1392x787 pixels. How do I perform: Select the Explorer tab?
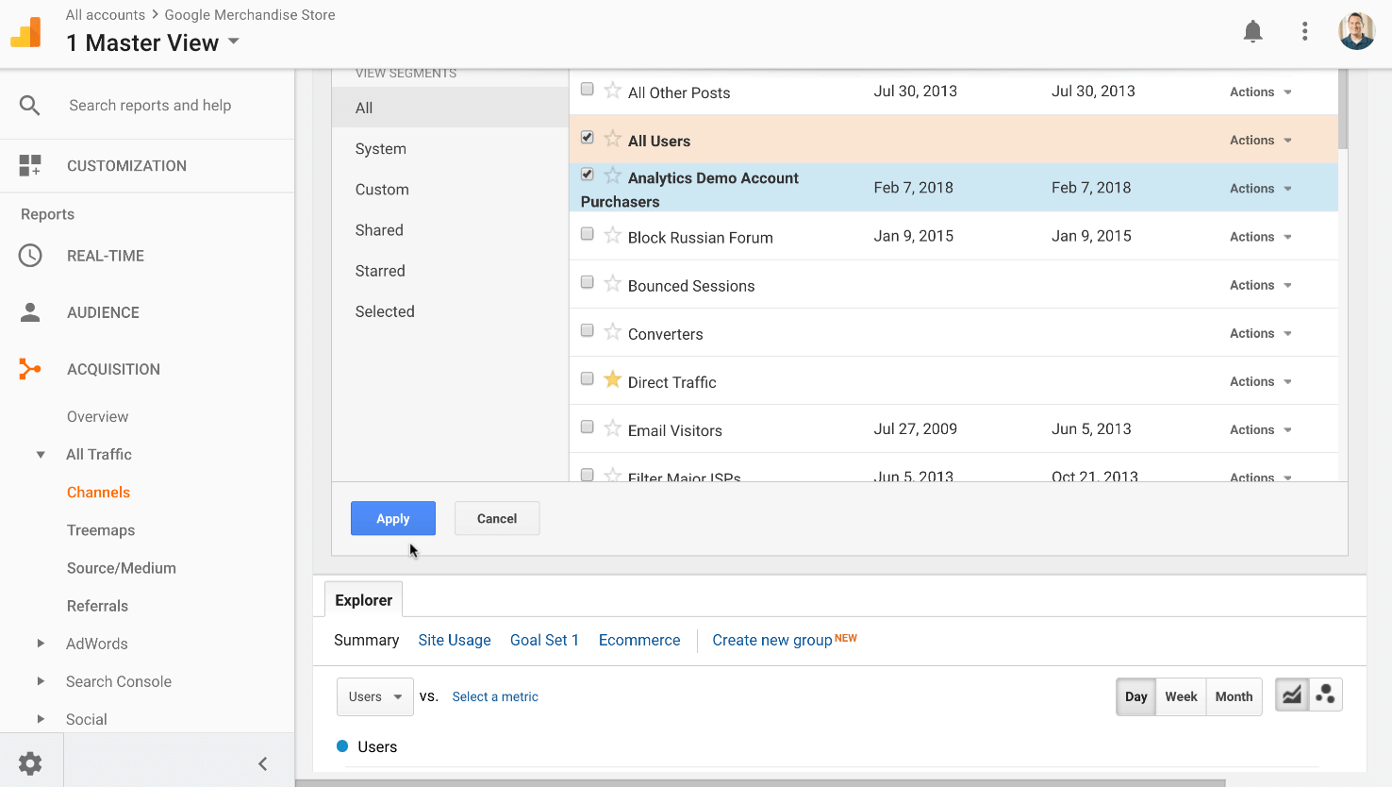pos(364,600)
